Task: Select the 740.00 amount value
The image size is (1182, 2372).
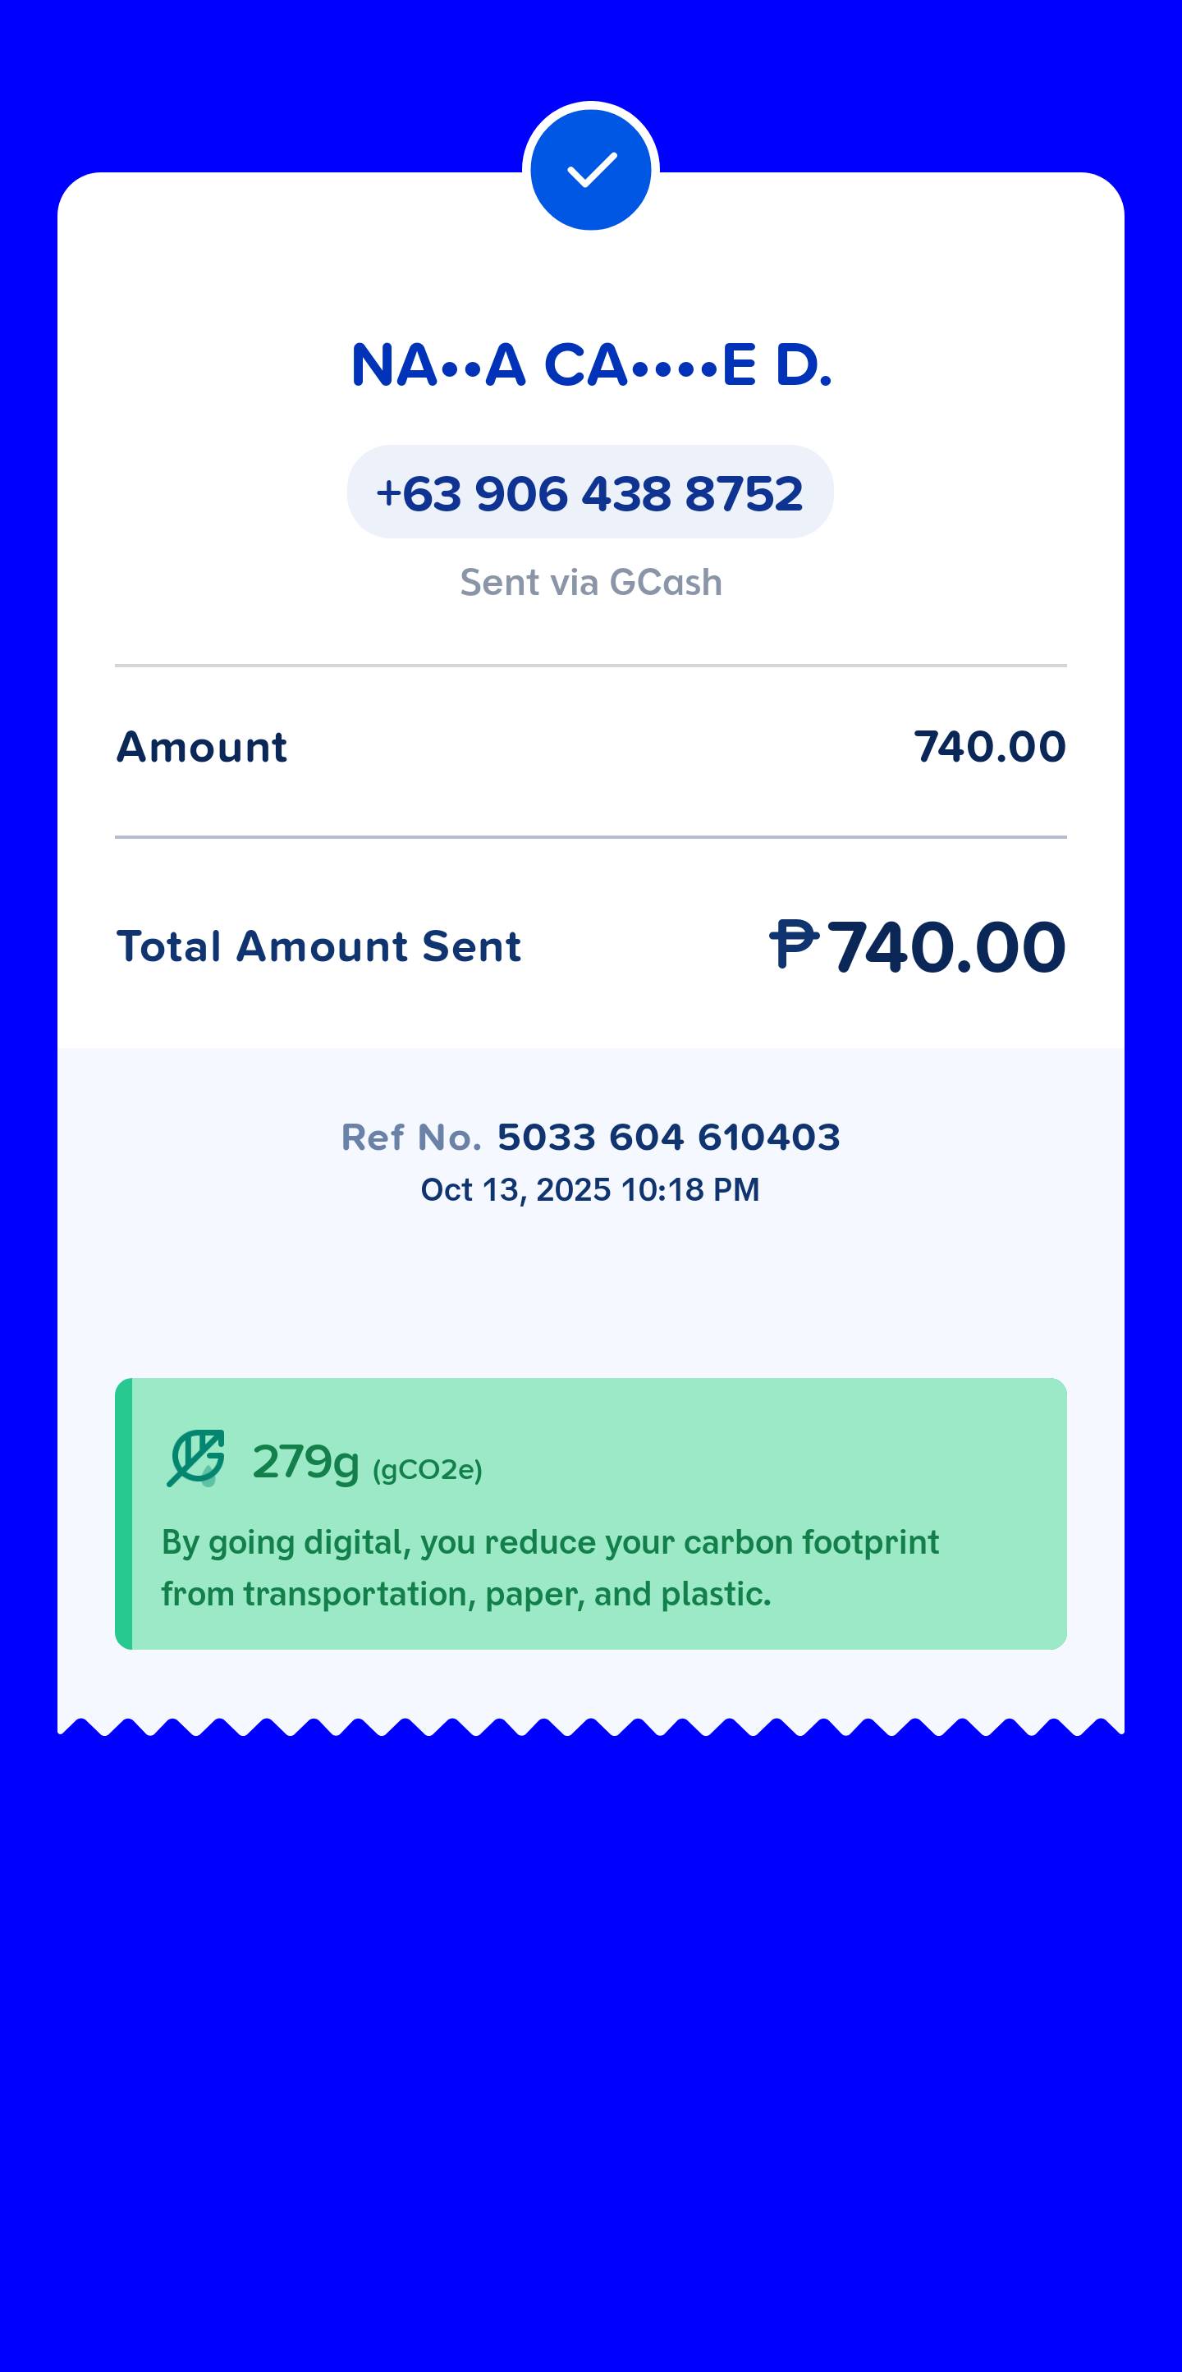Action: click(x=990, y=747)
